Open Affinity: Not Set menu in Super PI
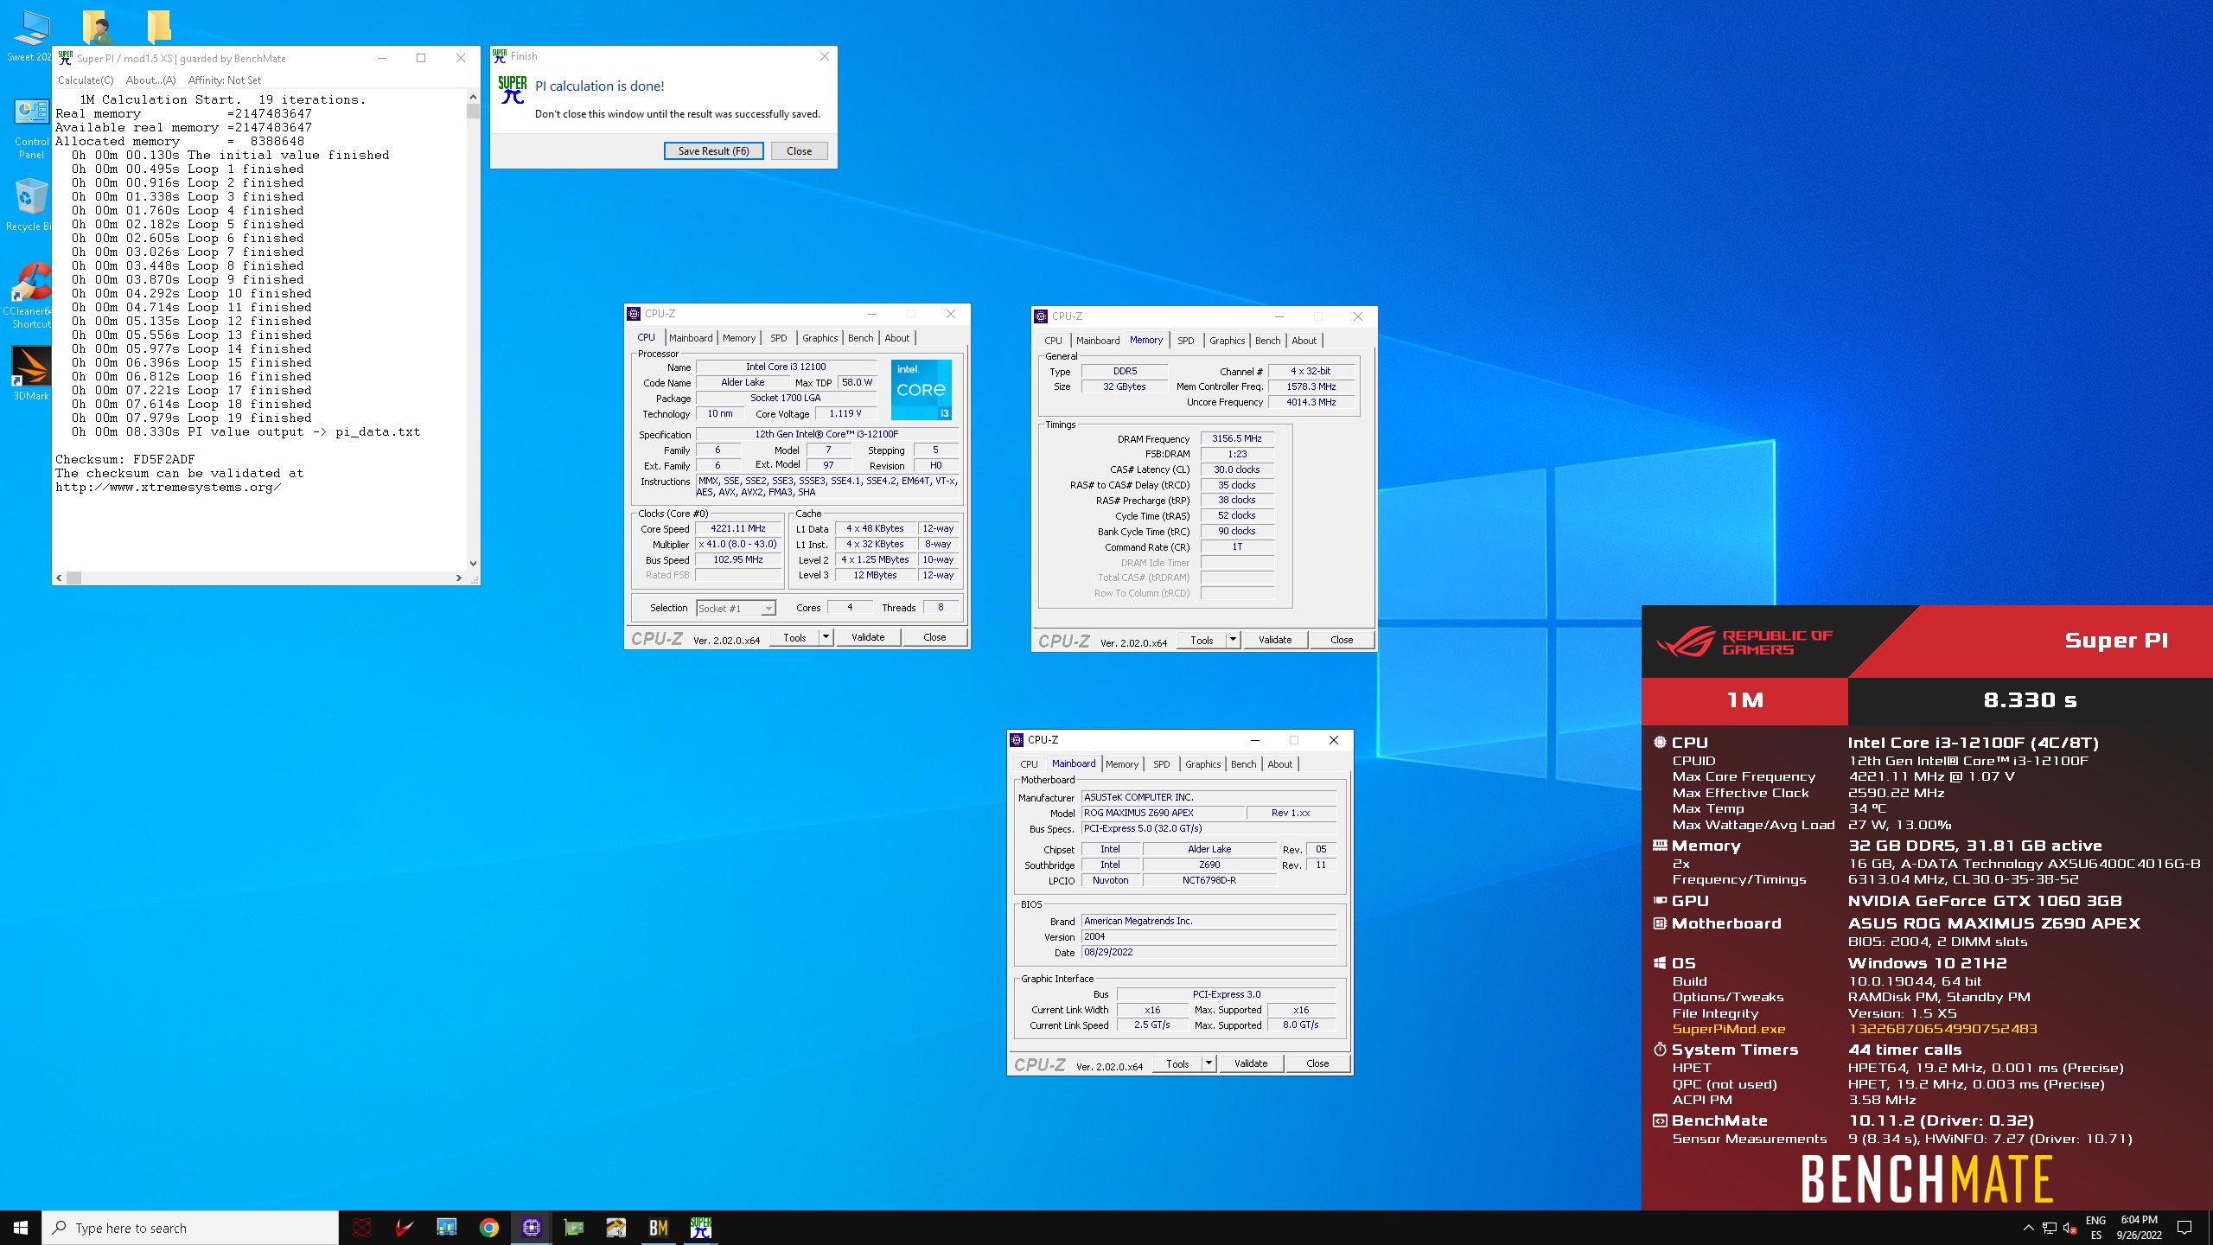This screenshot has width=2213, height=1245. [225, 80]
